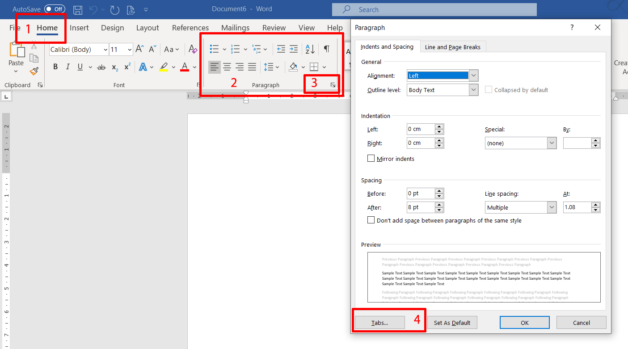Toggle Show/Hide paragraph marks icon
This screenshot has width=628, height=349.
click(327, 49)
